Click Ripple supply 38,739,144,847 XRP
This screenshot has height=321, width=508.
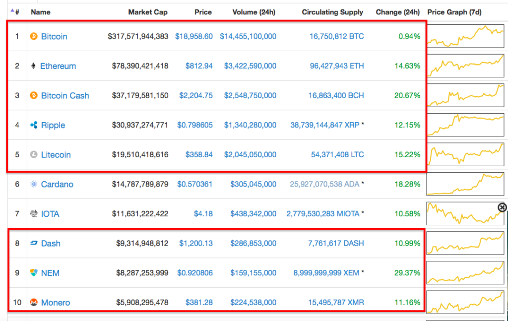(324, 125)
